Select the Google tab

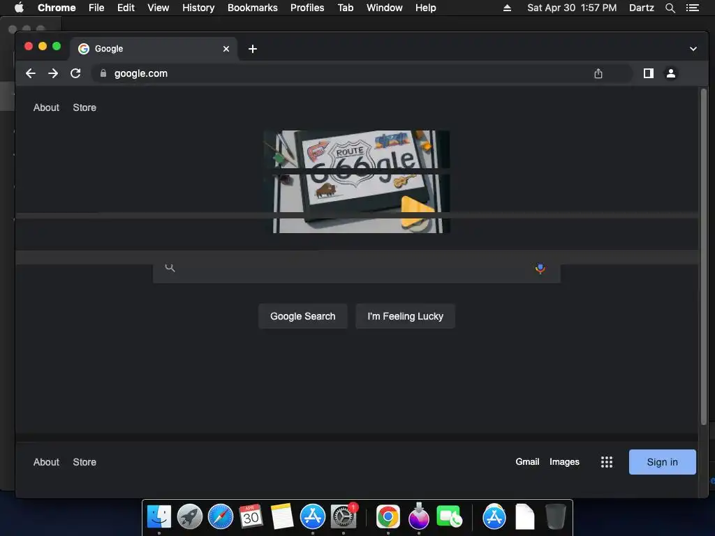click(153, 49)
